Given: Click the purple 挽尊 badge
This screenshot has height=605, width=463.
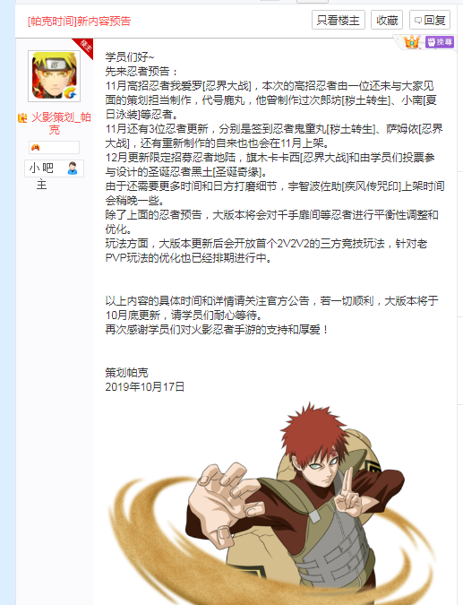Looking at the screenshot, I should 440,41.
